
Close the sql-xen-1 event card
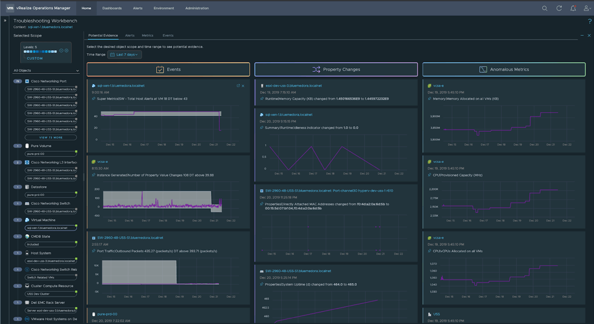coord(243,85)
